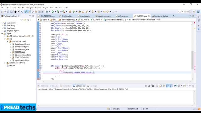Expand Referenced Libraries node
The height and width of the screenshot is (113, 201).
pos(5,63)
